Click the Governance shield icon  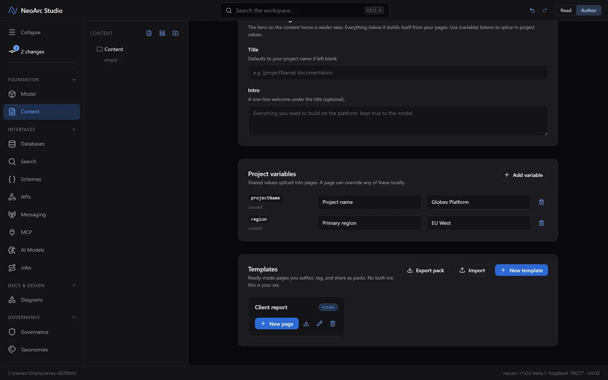[12, 332]
